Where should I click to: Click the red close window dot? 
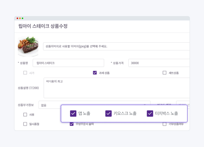(x=17, y=18)
